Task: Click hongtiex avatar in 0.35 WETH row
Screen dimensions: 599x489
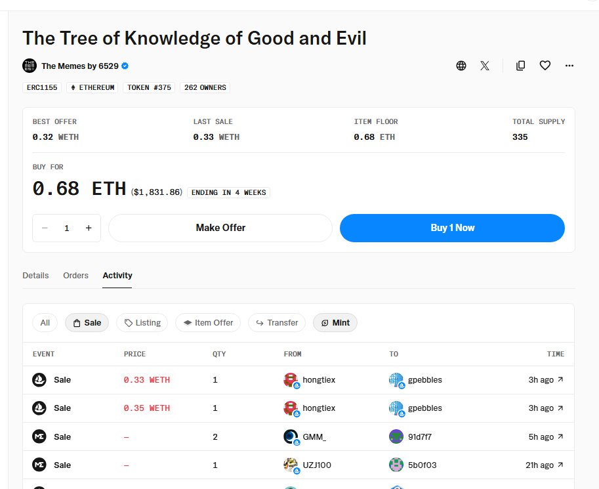Action: click(291, 408)
